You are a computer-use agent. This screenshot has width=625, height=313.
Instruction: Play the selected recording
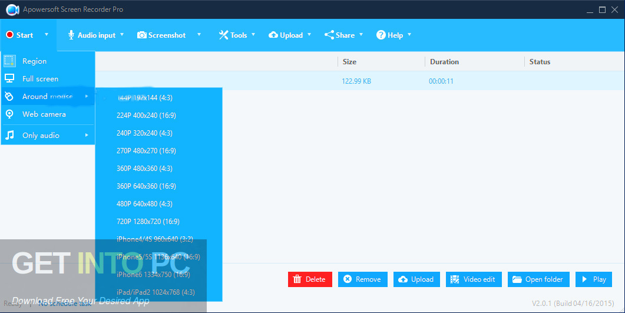click(594, 279)
